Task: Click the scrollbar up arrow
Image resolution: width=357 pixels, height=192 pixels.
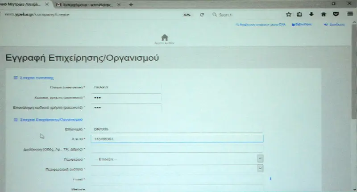Action: (354, 22)
